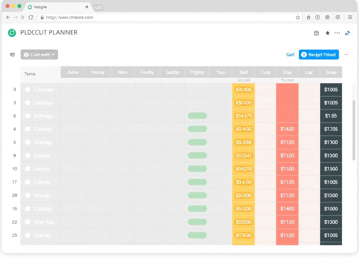
Task: Click the browser tab titled felogite
Action: click(x=59, y=7)
